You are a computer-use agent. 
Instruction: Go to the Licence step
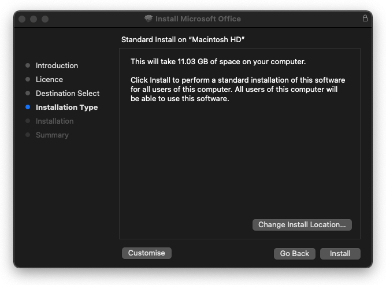[x=49, y=79]
